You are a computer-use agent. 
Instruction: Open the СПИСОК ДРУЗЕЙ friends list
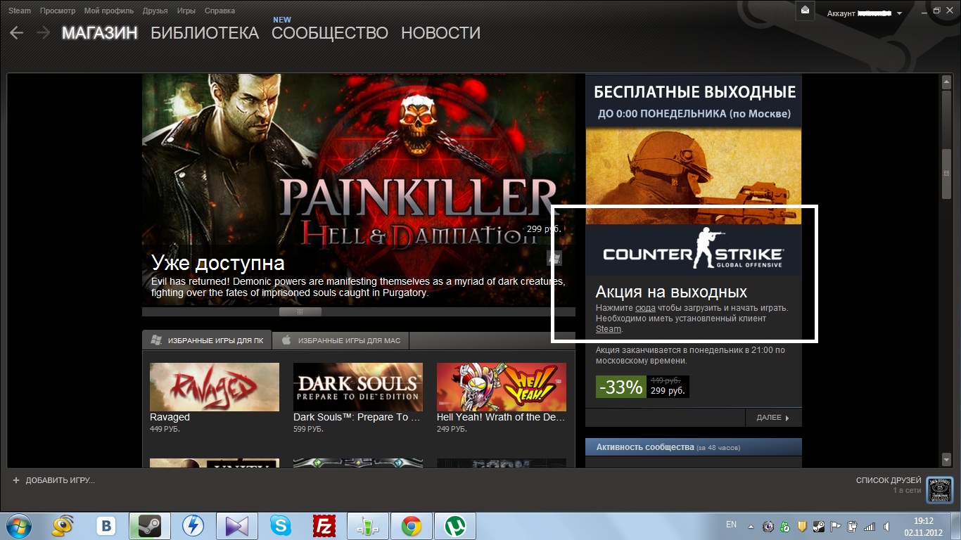[889, 480]
